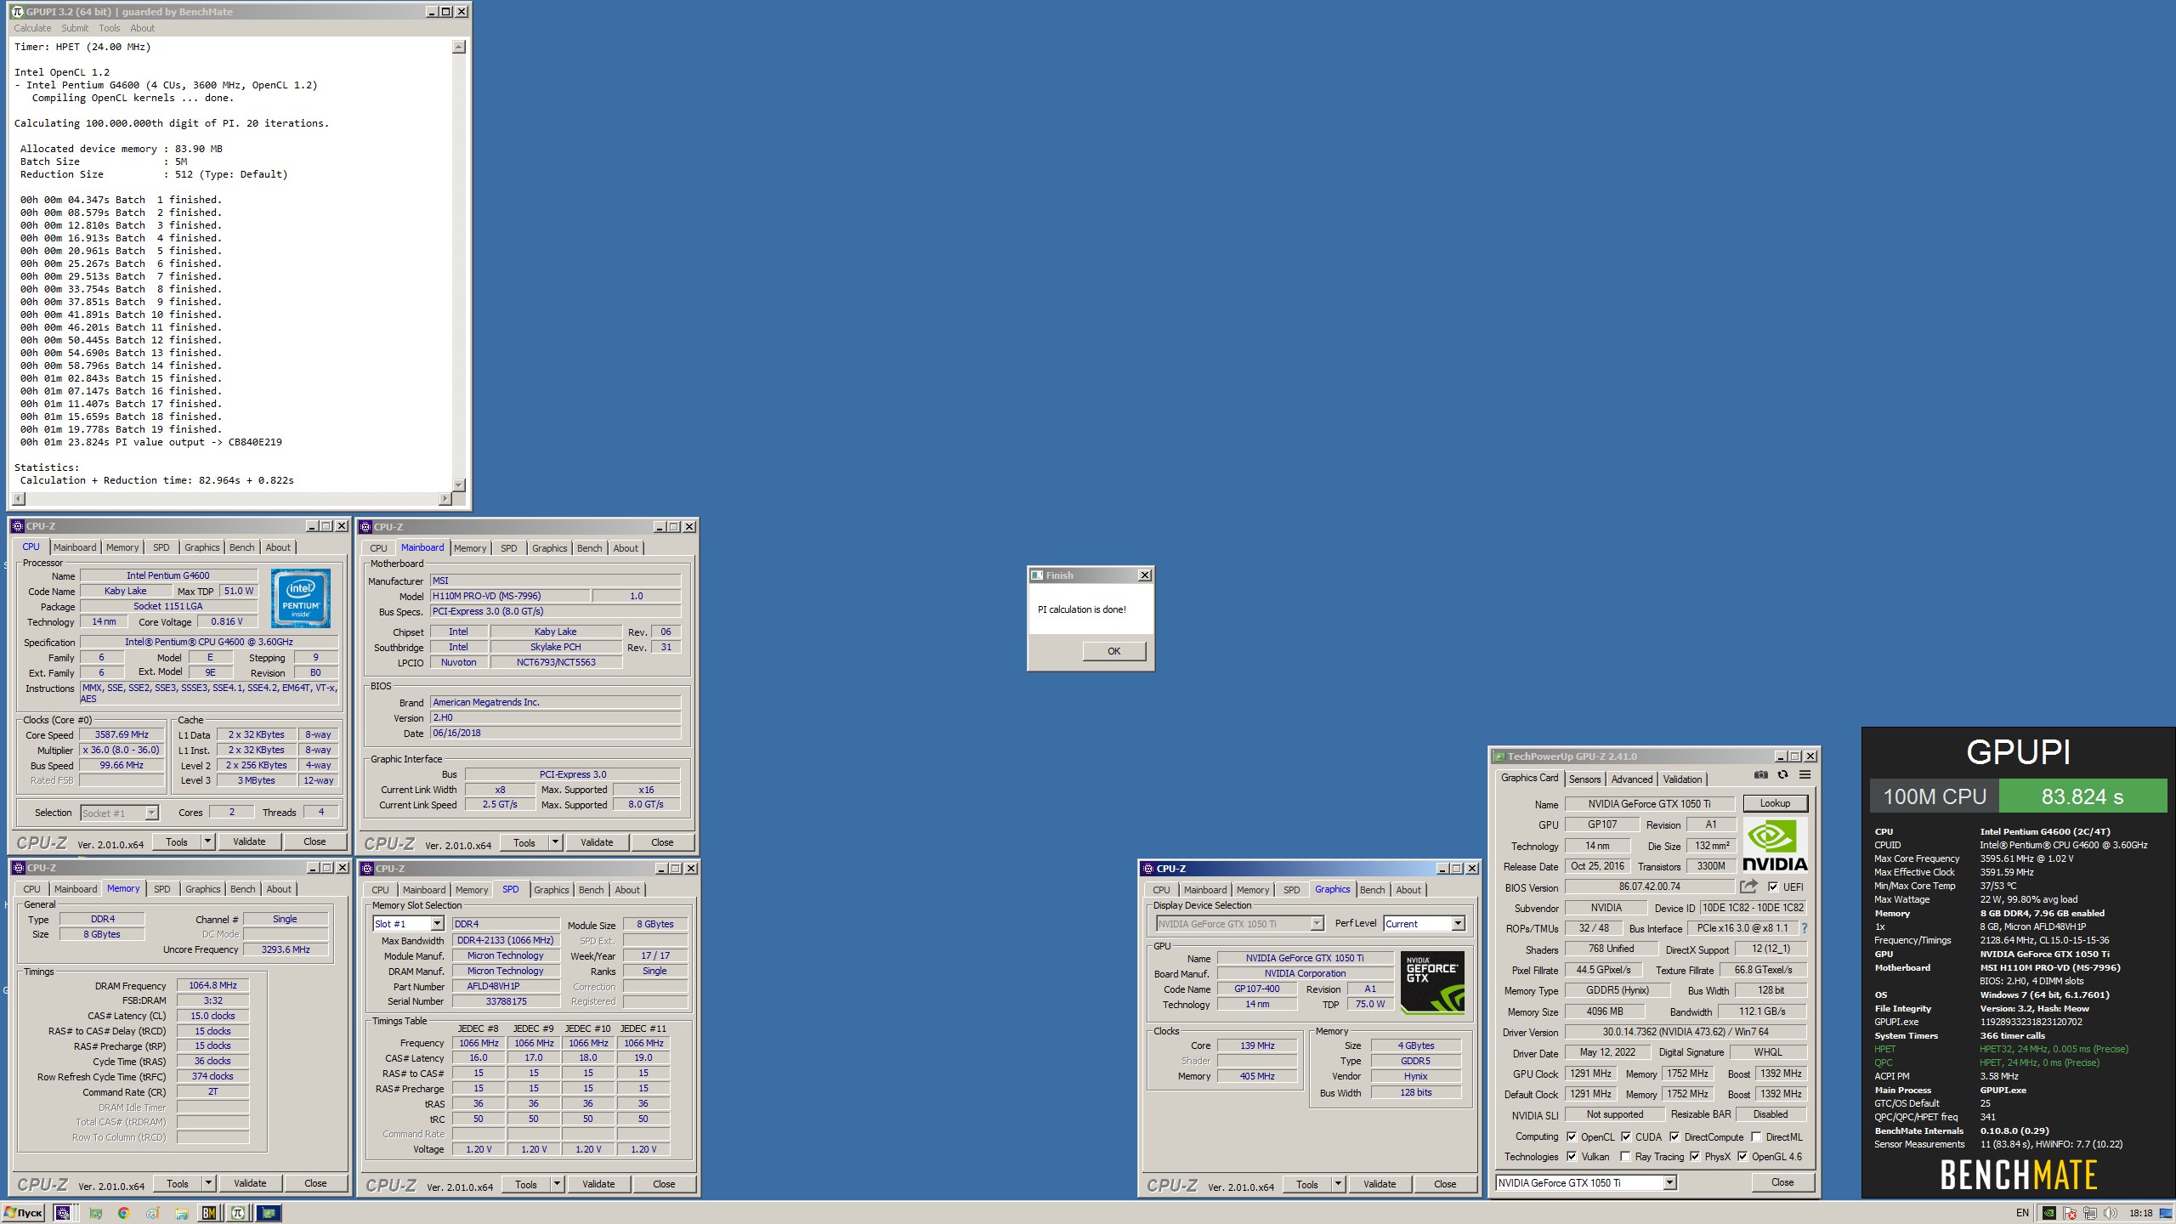This screenshot has width=2176, height=1224.
Task: Toggle the OpenGL 4.6 checkbox in GPU-Z
Action: (1742, 1156)
